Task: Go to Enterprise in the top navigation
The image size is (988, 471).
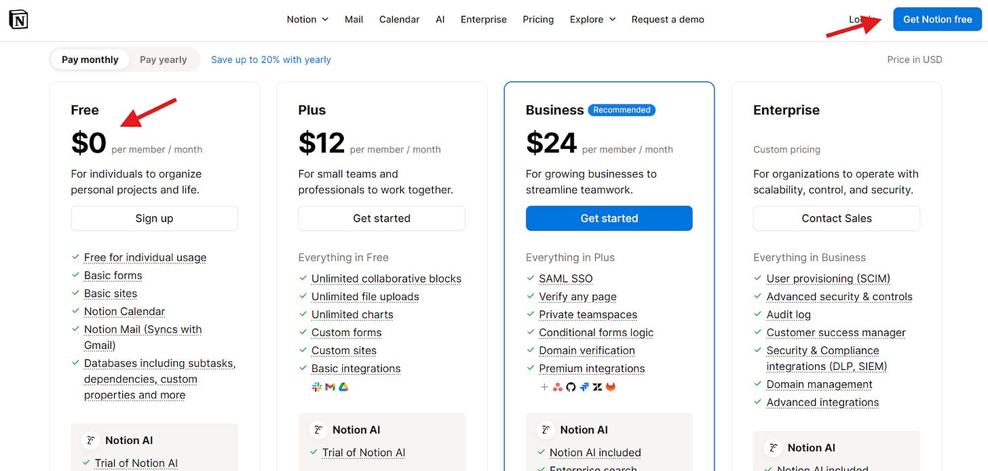Action: (x=483, y=20)
